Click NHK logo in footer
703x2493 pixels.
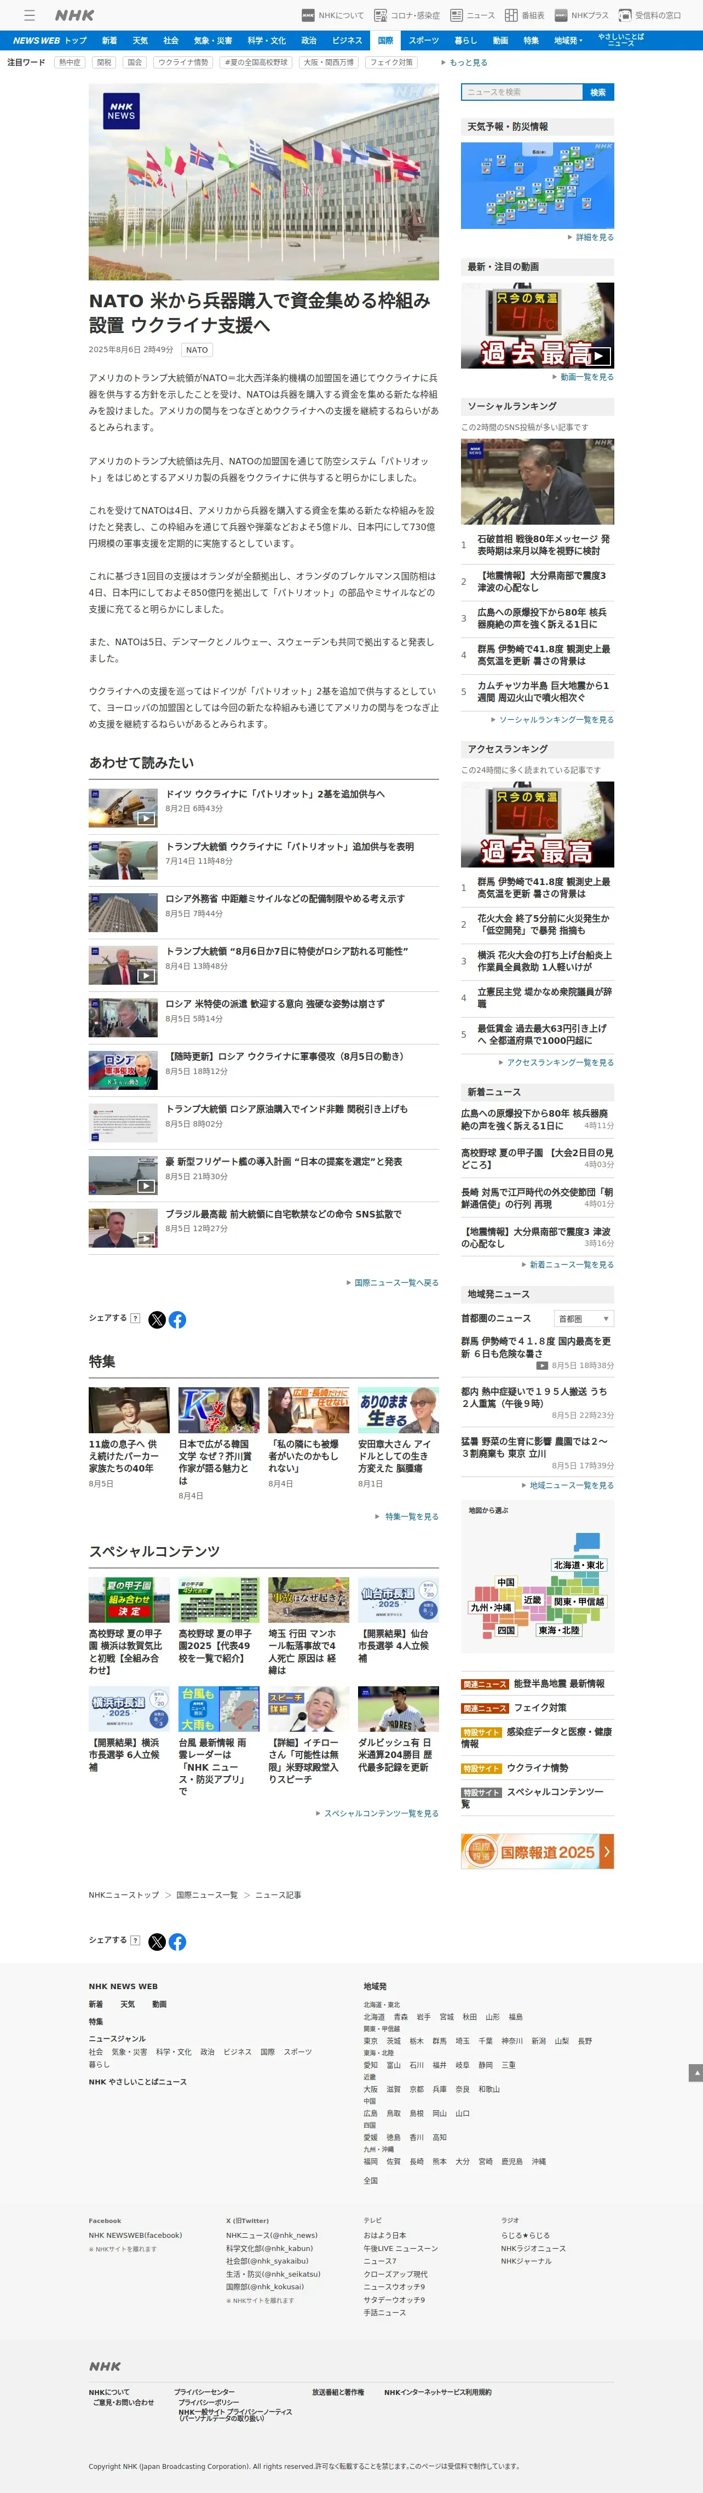click(105, 2365)
